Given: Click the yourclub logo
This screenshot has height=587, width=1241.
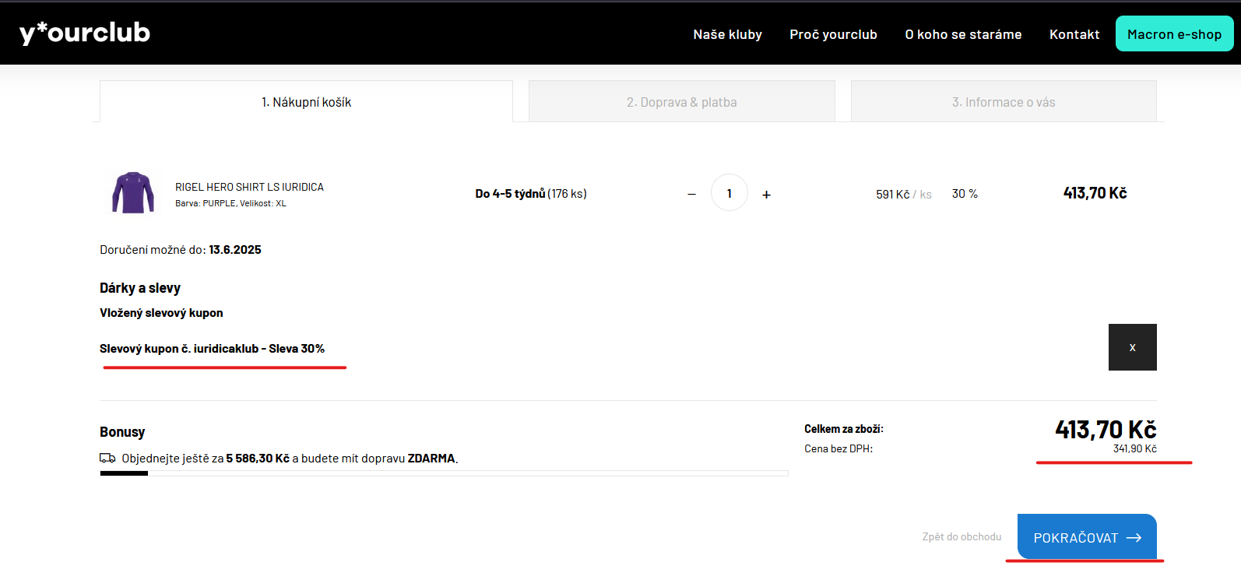Looking at the screenshot, I should [85, 33].
